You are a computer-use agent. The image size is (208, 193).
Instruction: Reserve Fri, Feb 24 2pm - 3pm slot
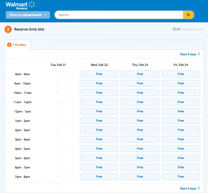[x=181, y=130]
